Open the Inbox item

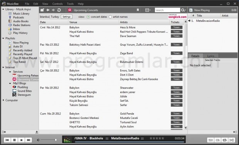tap(17, 29)
